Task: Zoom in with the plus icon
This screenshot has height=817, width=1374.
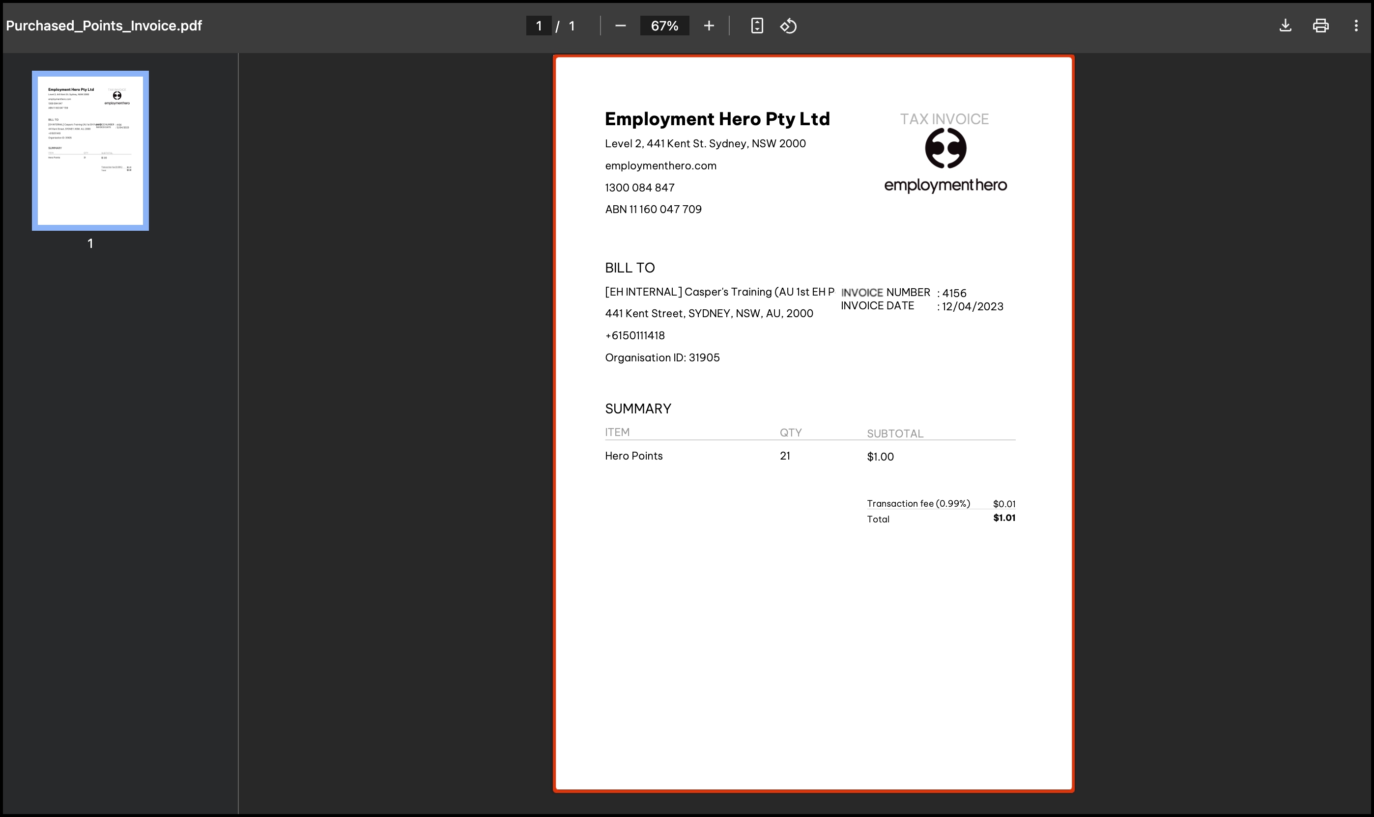Action: [709, 26]
